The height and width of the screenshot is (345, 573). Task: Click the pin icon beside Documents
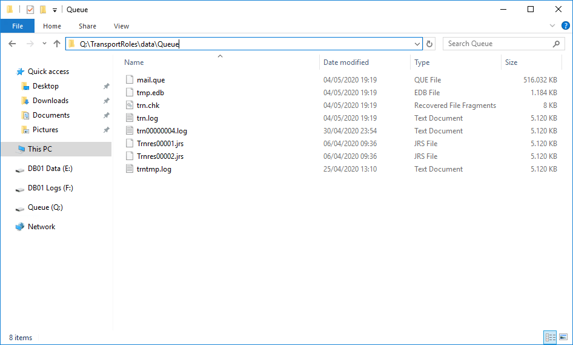(107, 115)
